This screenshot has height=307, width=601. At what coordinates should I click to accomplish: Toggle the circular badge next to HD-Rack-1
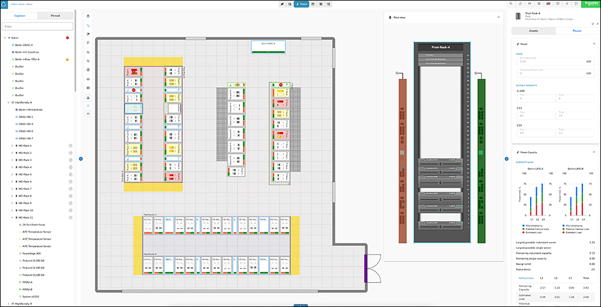(70, 146)
